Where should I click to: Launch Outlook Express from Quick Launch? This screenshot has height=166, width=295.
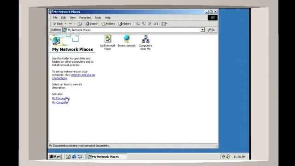coord(80,157)
